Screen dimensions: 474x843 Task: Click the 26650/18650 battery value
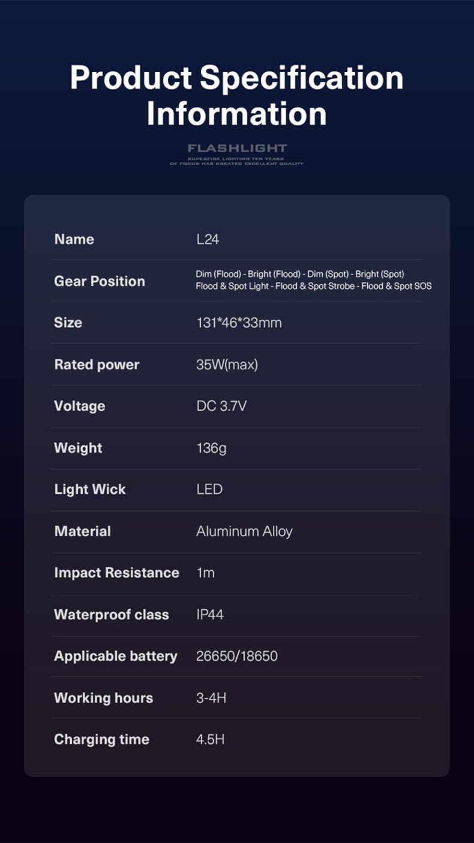point(237,656)
